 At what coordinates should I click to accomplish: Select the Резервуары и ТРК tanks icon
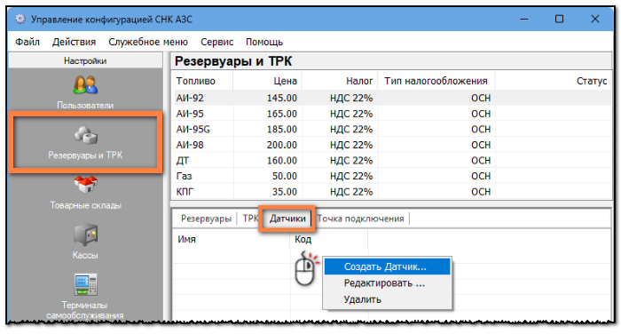[x=85, y=135]
